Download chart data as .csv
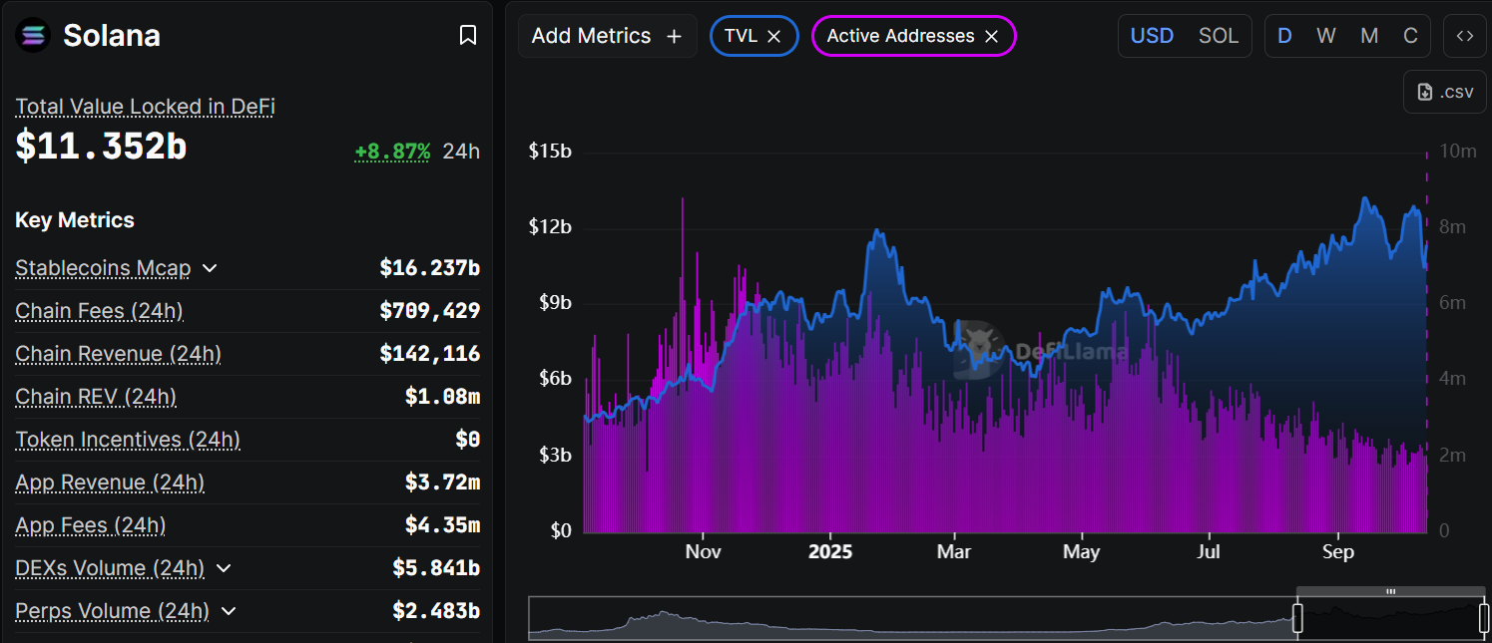 [1445, 92]
